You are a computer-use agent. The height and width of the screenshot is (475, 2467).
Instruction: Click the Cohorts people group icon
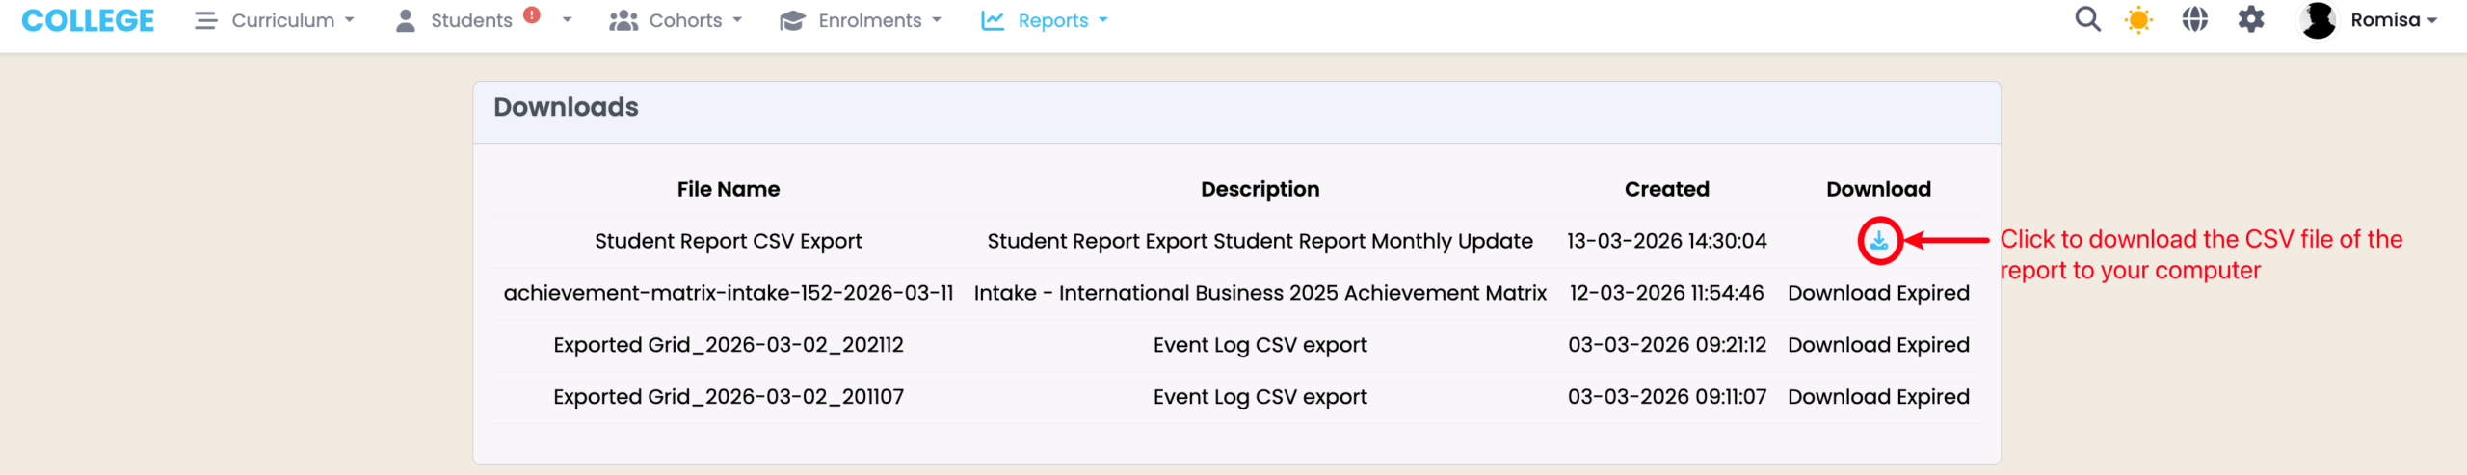coord(623,20)
